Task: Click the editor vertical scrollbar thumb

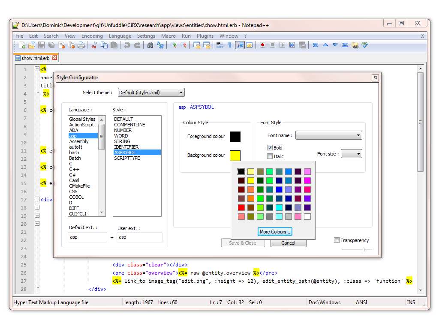Action: 420,122
